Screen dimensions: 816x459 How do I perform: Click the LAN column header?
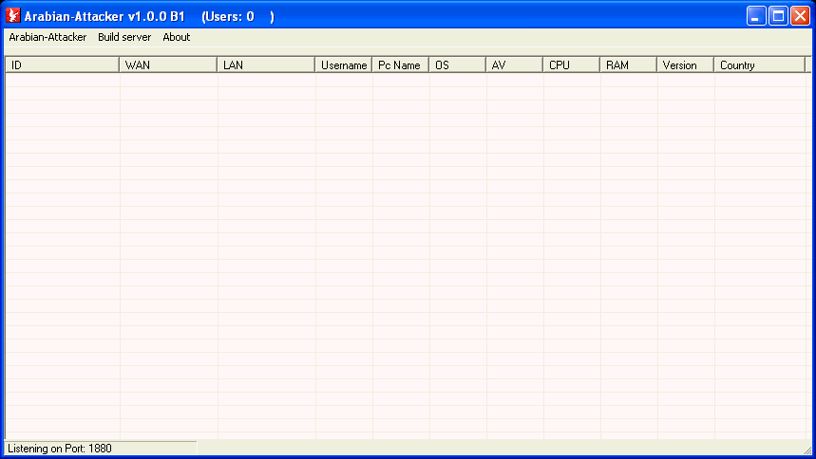click(x=266, y=65)
